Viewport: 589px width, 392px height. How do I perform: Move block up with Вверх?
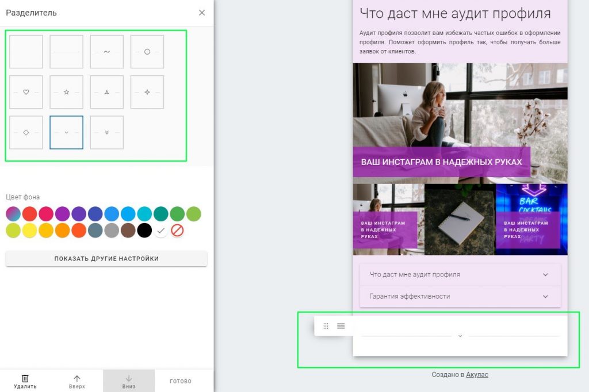(x=77, y=381)
